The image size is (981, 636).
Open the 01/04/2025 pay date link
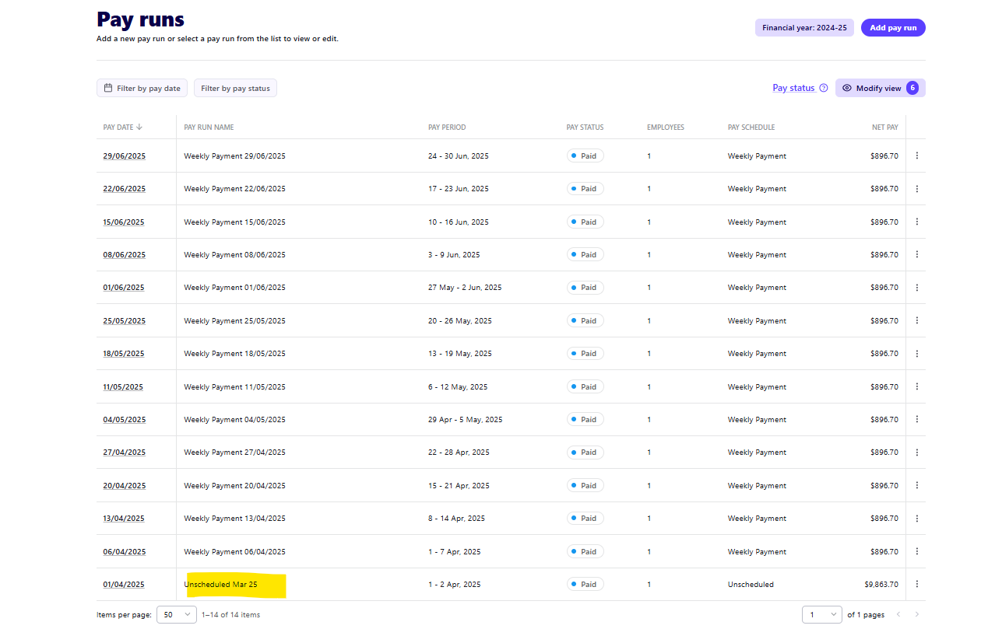(124, 584)
